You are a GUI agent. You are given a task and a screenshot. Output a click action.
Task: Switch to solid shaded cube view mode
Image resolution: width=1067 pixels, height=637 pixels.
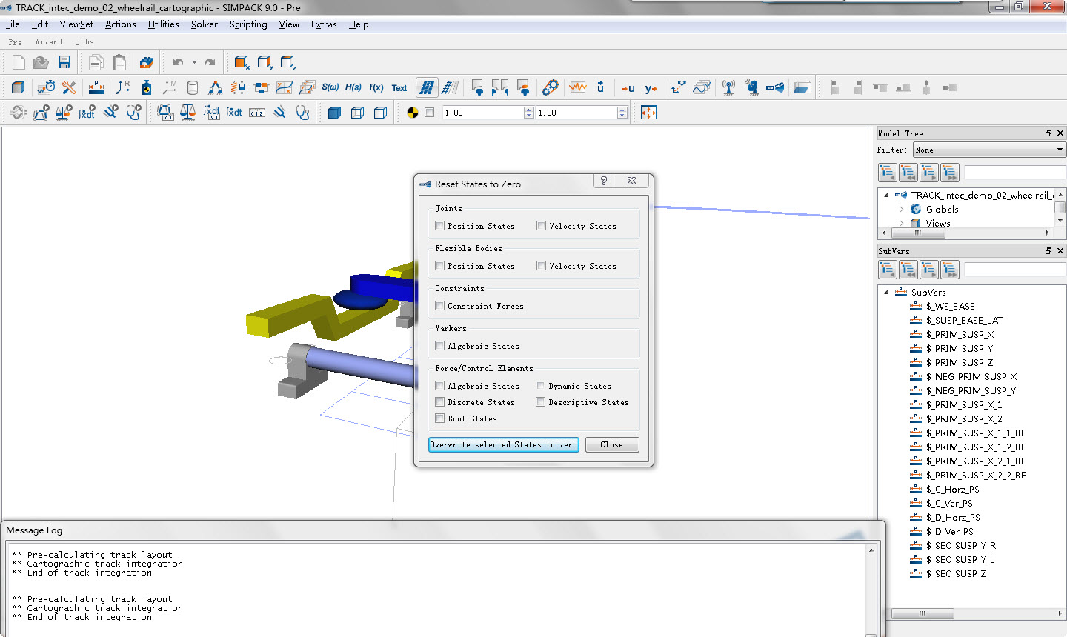[334, 113]
